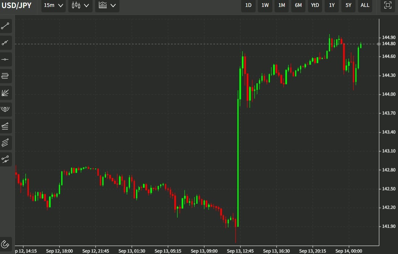Image resolution: width=398 pixels, height=254 pixels.
Task: Toggle the magnet snap tool
Action: (5, 244)
